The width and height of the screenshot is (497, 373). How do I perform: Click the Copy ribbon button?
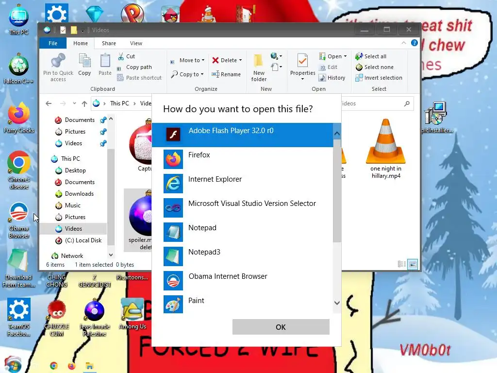pos(84,65)
